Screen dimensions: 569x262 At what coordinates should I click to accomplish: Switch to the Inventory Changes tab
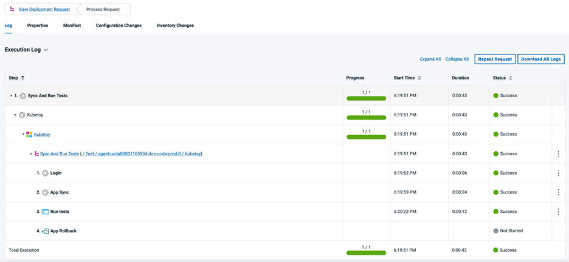pyautogui.click(x=175, y=25)
